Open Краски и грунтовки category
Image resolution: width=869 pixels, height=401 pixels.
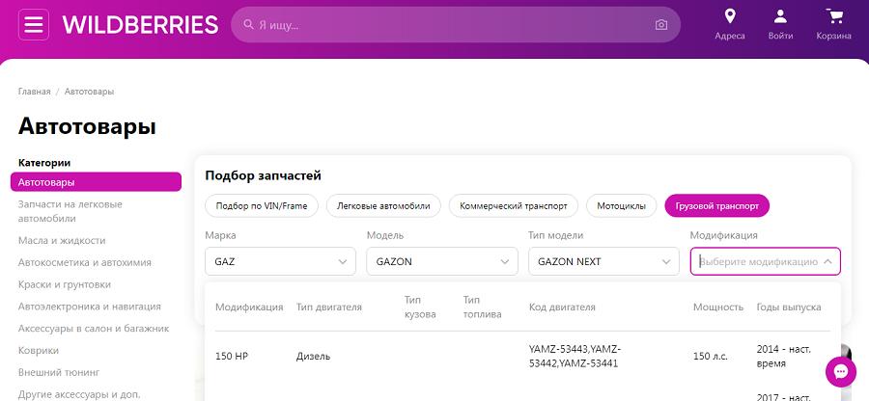(x=65, y=284)
